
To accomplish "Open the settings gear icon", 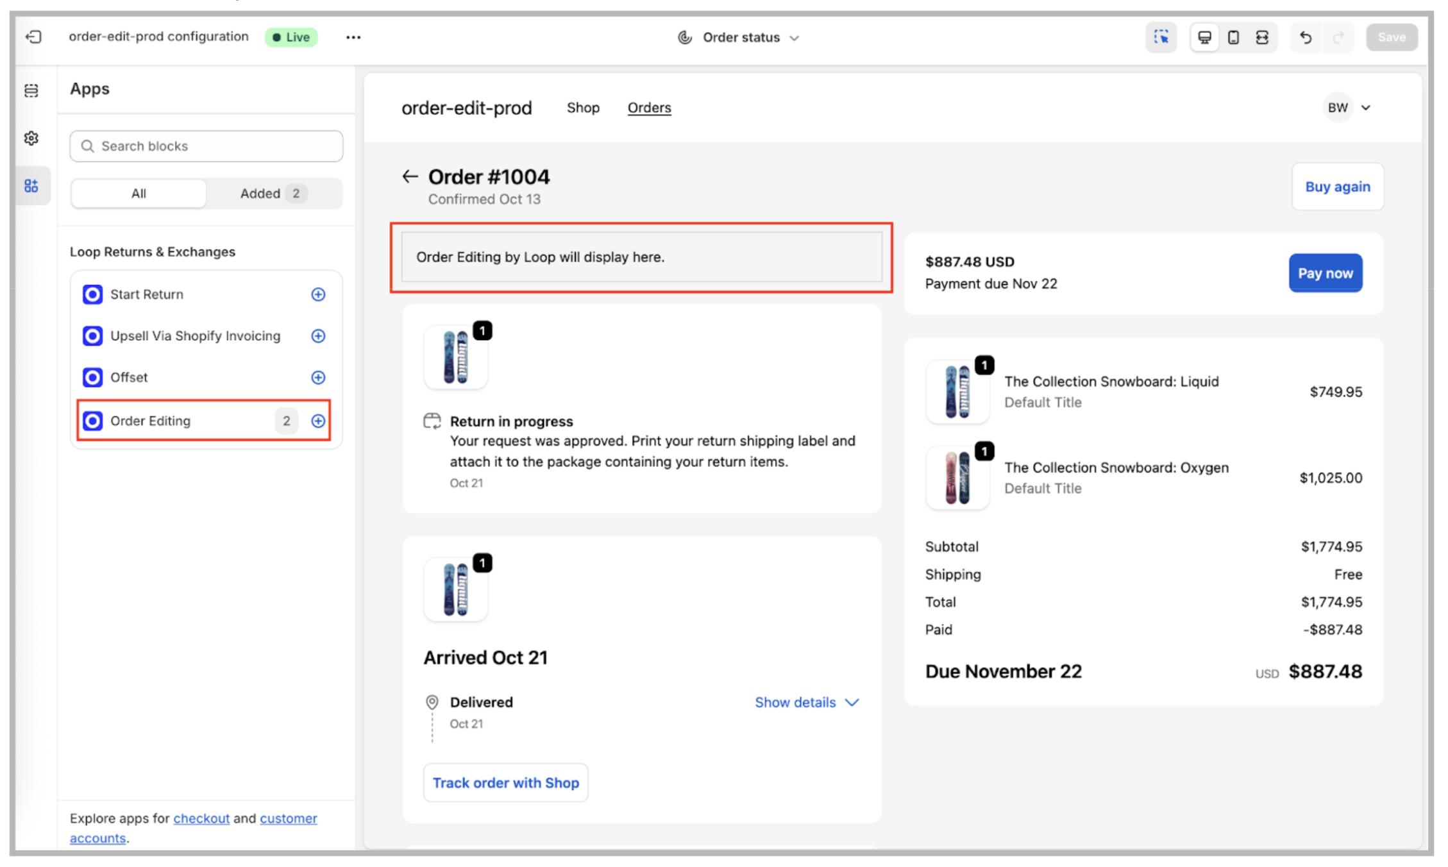I will click(x=31, y=138).
